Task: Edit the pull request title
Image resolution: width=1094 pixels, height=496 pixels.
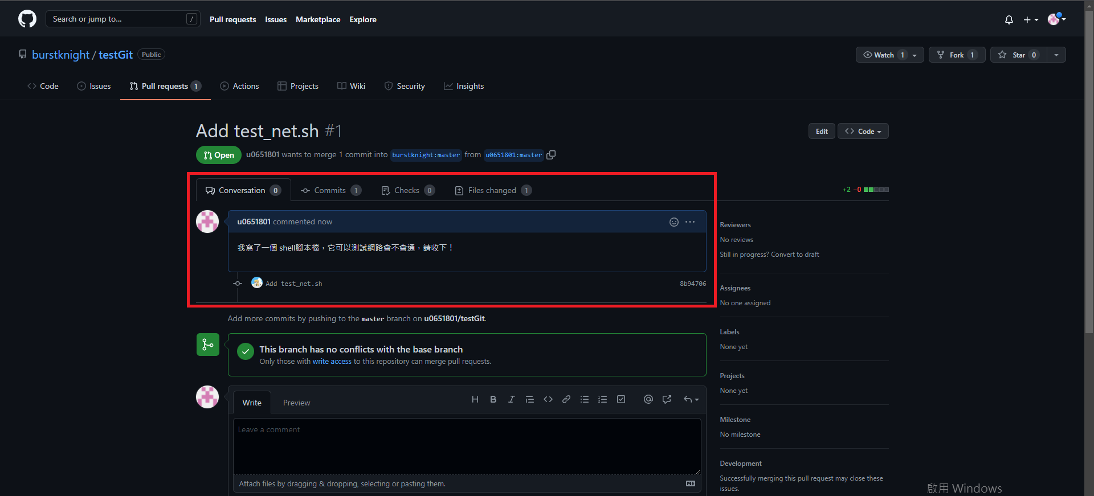Action: pyautogui.click(x=822, y=131)
